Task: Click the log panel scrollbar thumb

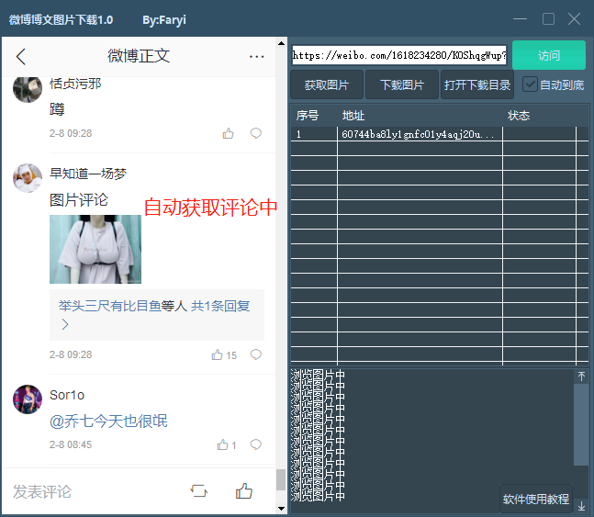Action: pos(581,425)
